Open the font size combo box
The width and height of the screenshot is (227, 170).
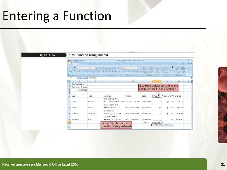click(x=92, y=68)
